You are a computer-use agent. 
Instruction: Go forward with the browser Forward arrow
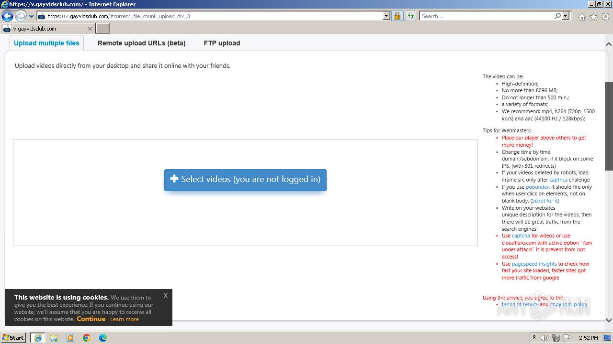pos(21,16)
